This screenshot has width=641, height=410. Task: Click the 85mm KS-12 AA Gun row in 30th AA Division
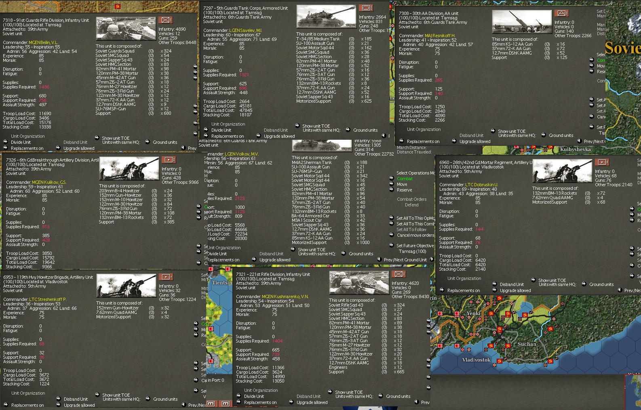(x=529, y=44)
